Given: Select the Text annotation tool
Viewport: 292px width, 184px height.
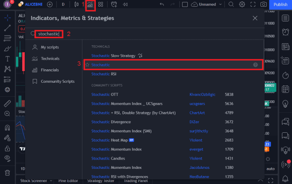Looking at the screenshot, I should [8, 59].
